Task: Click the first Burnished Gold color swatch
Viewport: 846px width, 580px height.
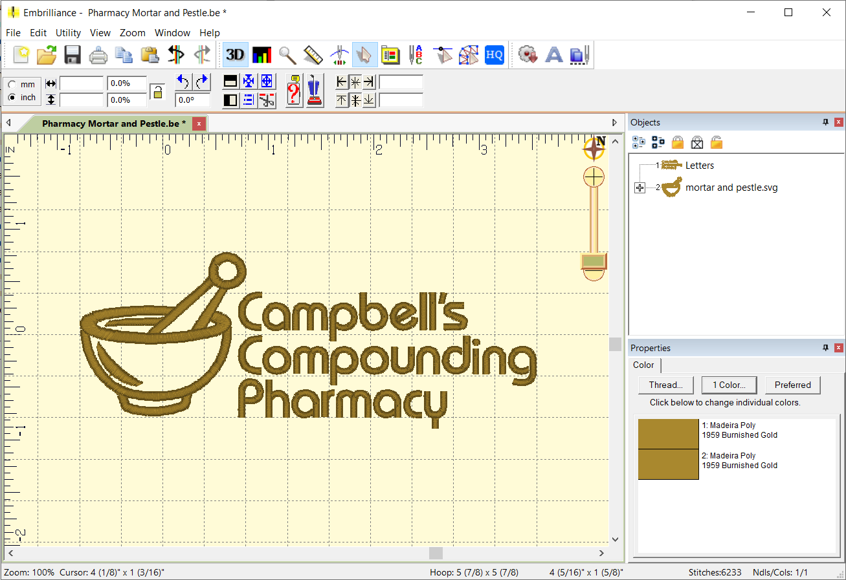Action: [668, 434]
